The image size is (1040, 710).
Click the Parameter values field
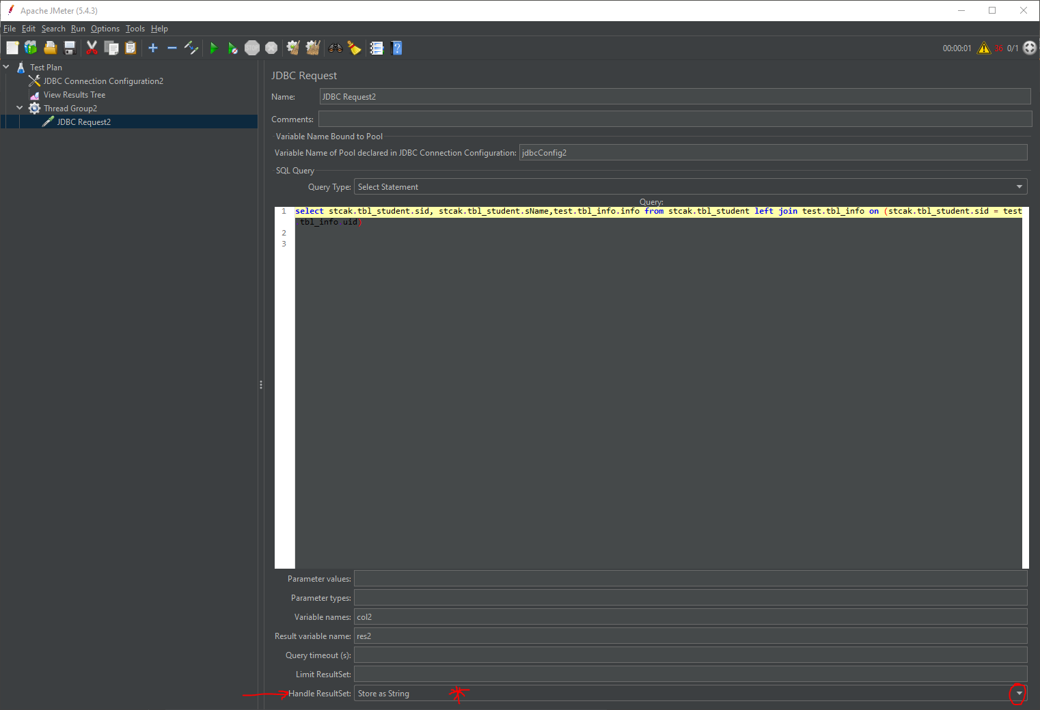click(691, 579)
